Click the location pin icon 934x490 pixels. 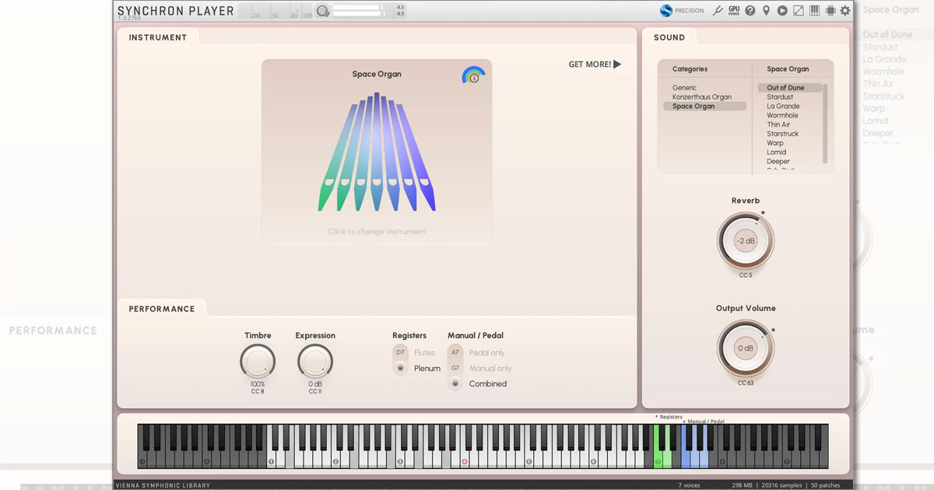(766, 11)
